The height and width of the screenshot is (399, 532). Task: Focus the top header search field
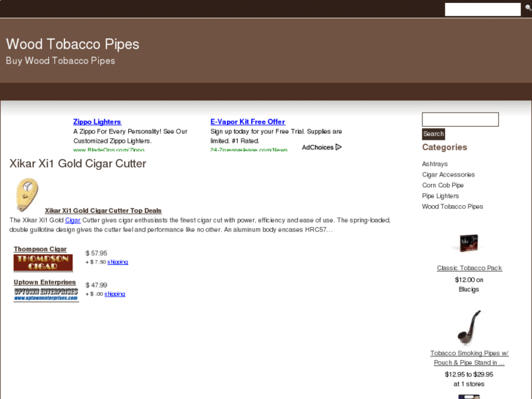point(482,10)
